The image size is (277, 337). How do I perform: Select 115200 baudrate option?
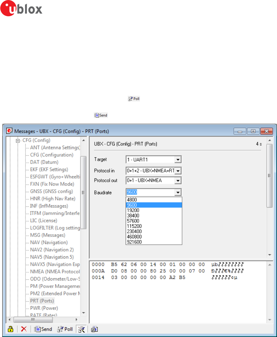[154, 226]
